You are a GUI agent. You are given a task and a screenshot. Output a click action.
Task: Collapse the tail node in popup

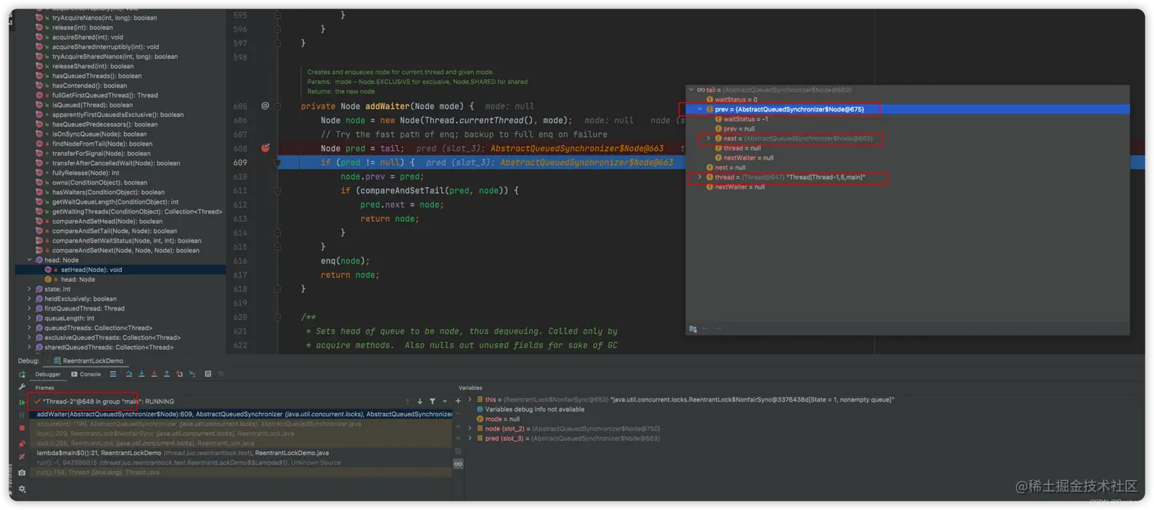point(691,90)
